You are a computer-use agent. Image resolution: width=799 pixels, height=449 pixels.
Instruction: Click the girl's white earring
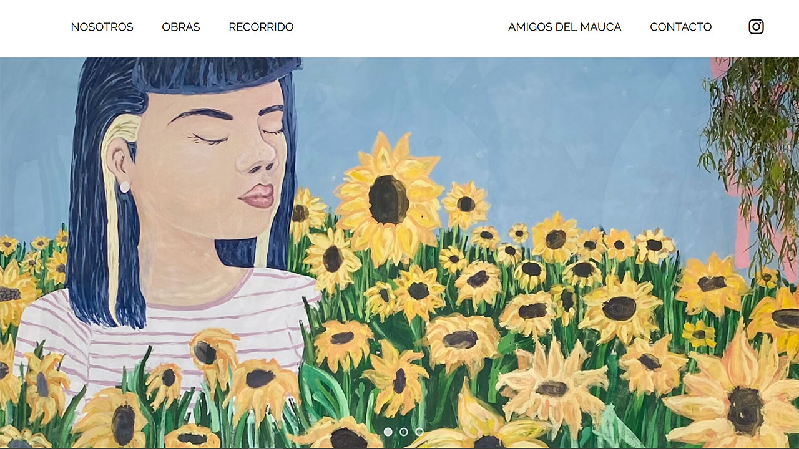point(124,187)
